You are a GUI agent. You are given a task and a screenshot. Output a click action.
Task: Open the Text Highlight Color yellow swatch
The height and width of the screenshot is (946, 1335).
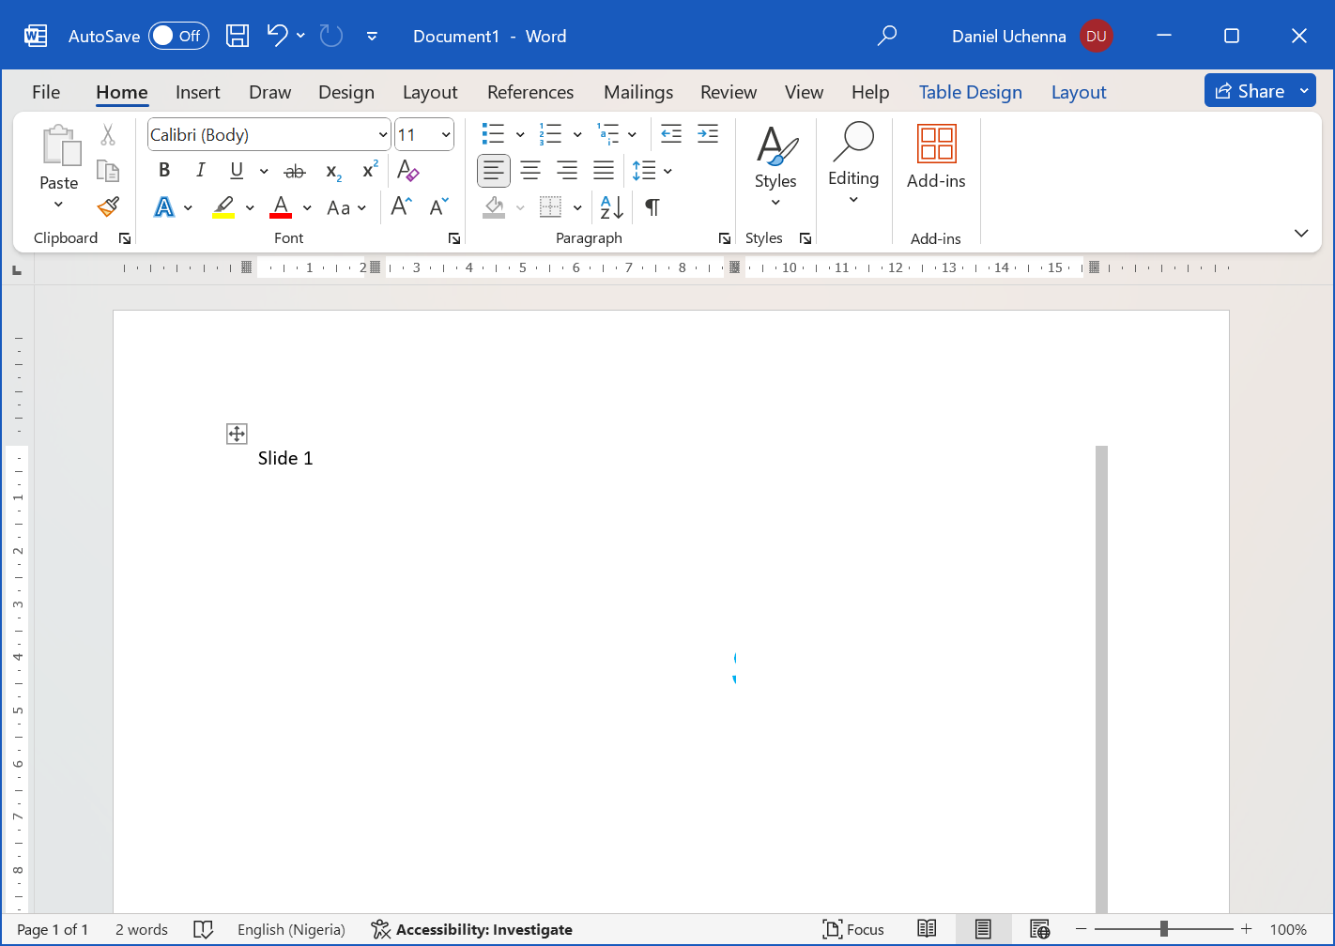click(226, 206)
